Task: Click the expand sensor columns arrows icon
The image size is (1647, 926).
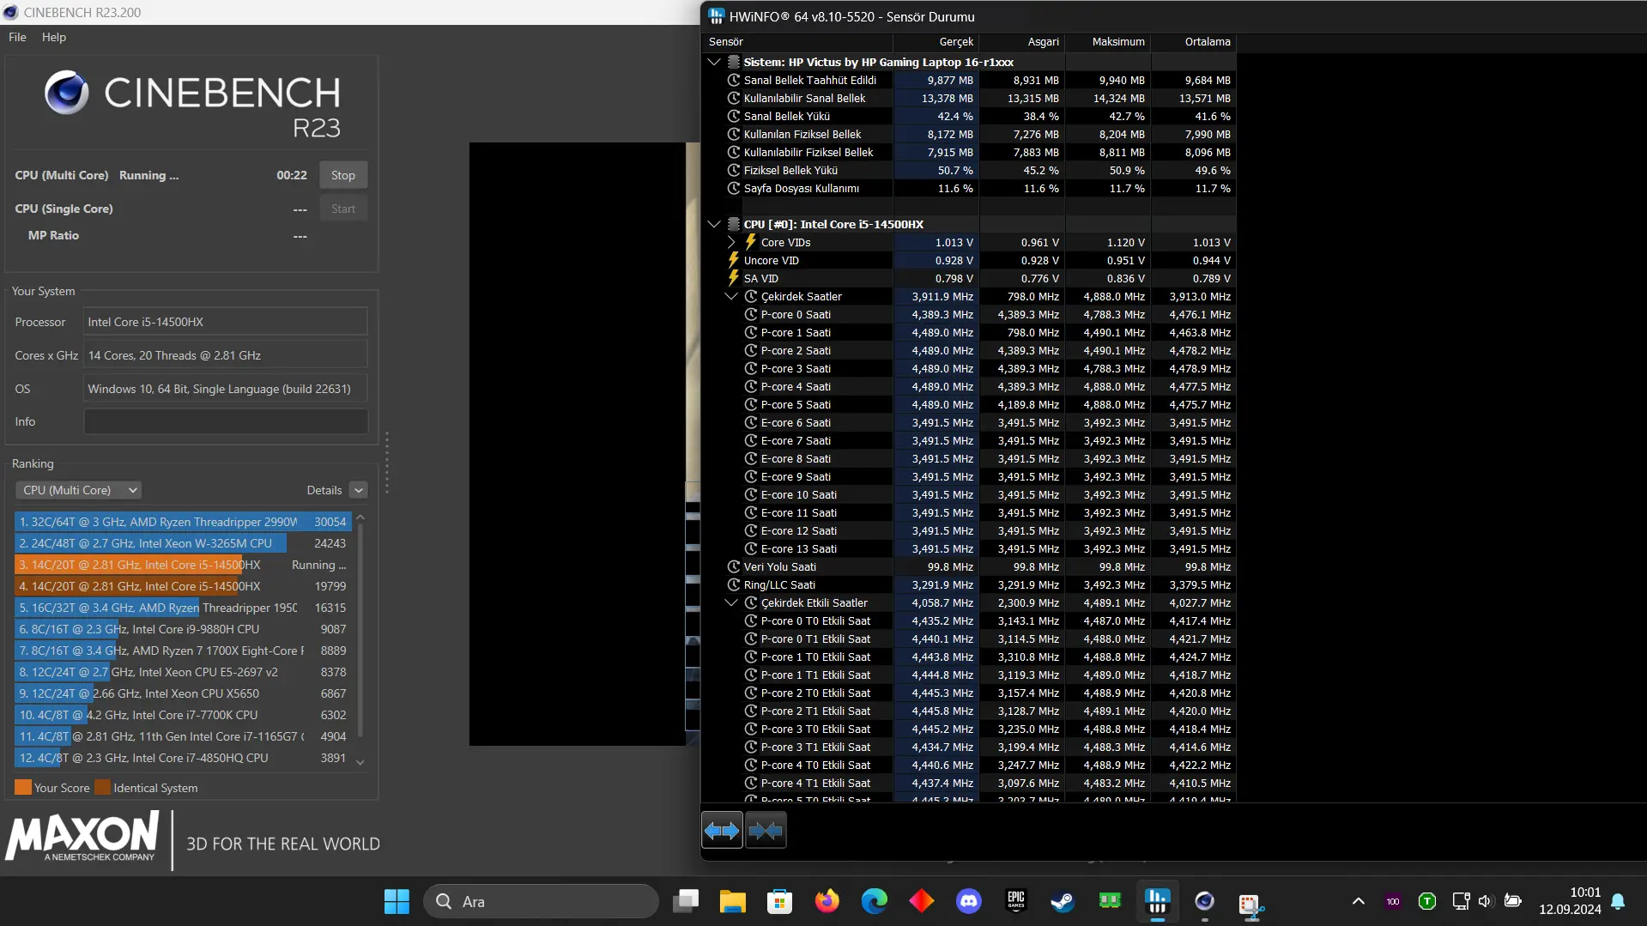Action: tap(722, 831)
